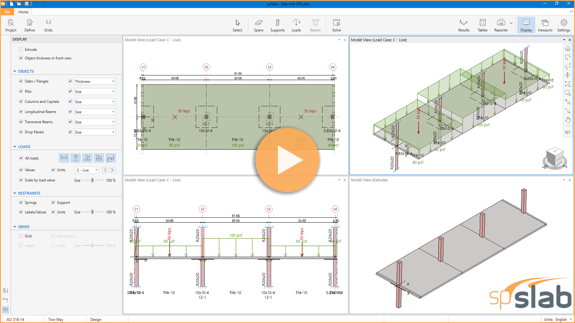The image size is (575, 323).
Task: Click the Grids ribbon icon
Action: [x=48, y=25]
